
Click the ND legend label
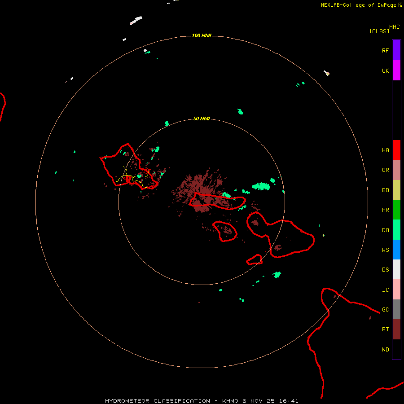pos(385,350)
